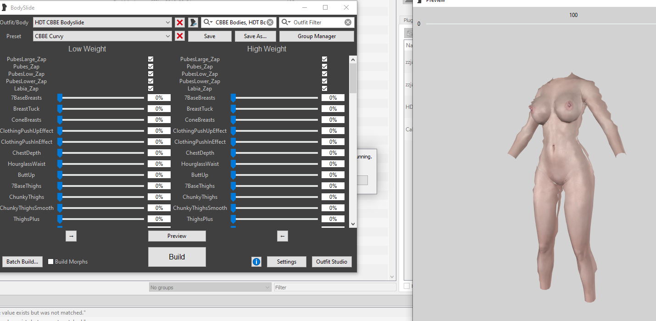Open Settings
The image size is (656, 321).
click(287, 262)
